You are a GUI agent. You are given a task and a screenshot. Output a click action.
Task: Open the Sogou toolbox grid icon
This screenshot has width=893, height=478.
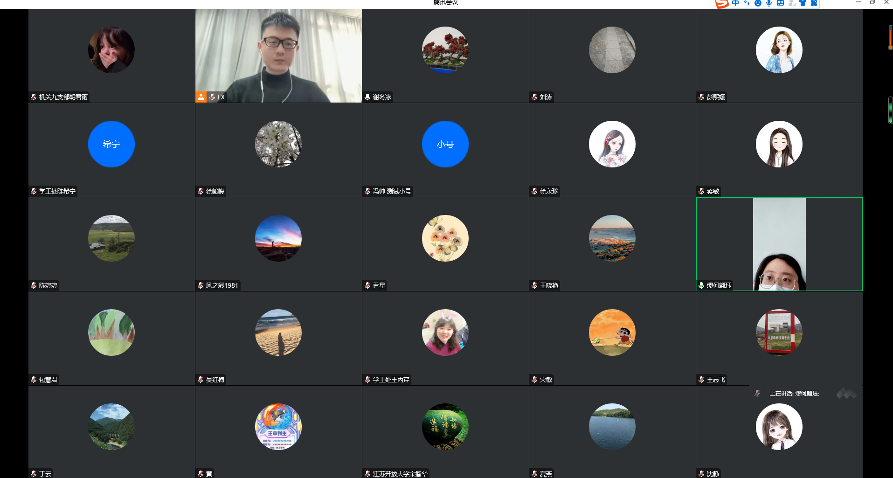coord(814,3)
